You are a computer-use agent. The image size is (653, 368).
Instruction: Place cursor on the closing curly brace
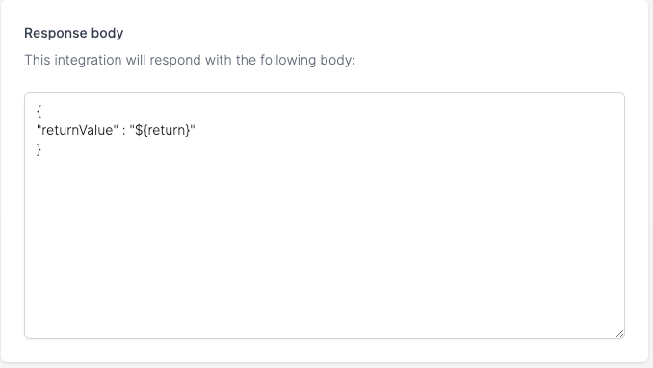[x=39, y=149]
